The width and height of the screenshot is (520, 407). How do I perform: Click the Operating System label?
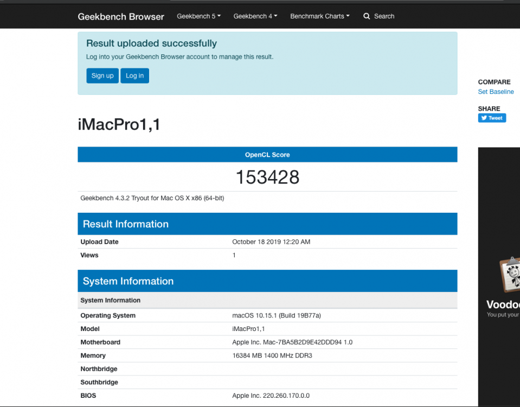[x=108, y=316]
